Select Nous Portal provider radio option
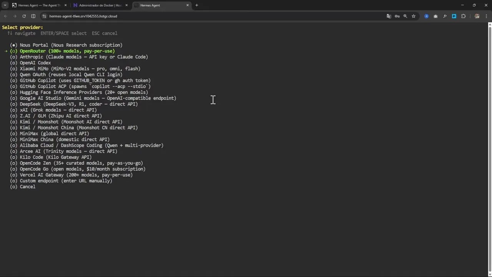This screenshot has height=277, width=492. tap(66, 45)
